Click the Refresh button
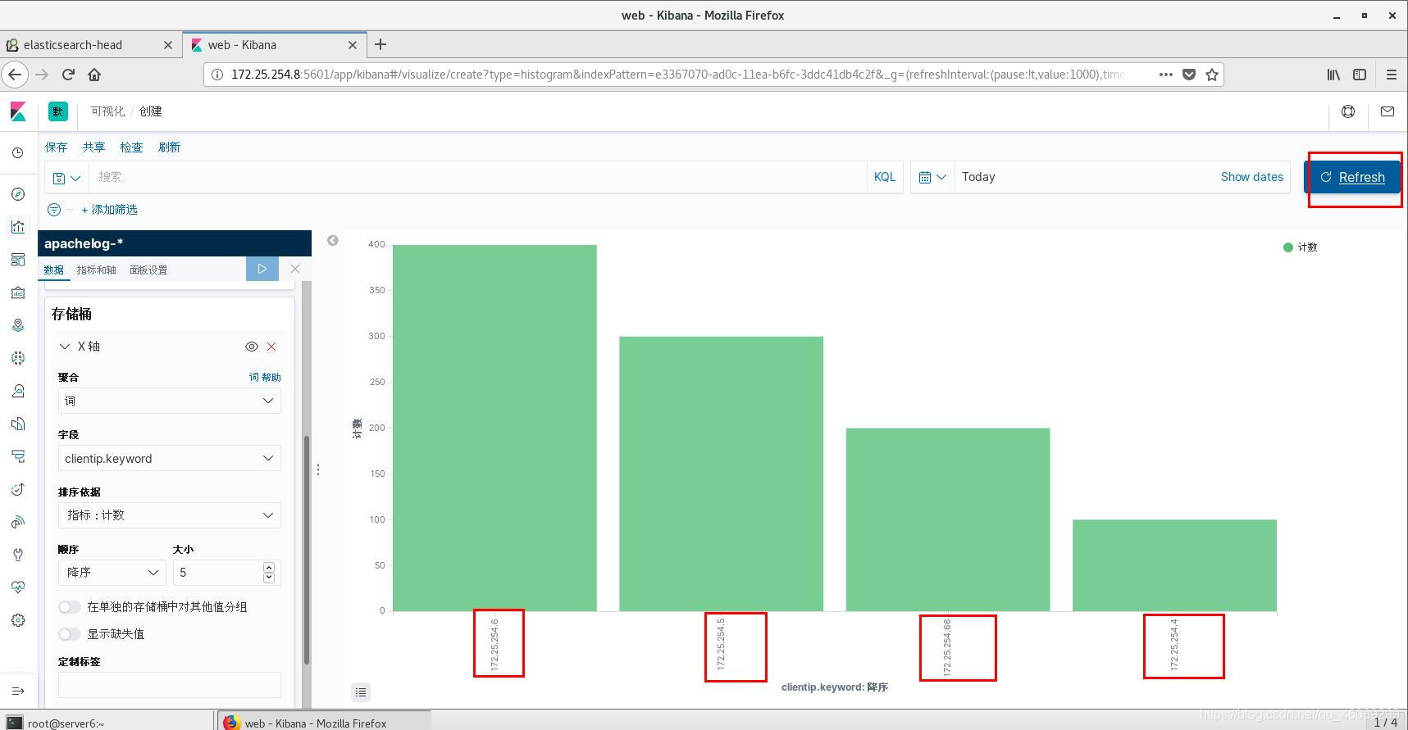The width and height of the screenshot is (1408, 730). coord(1352,177)
